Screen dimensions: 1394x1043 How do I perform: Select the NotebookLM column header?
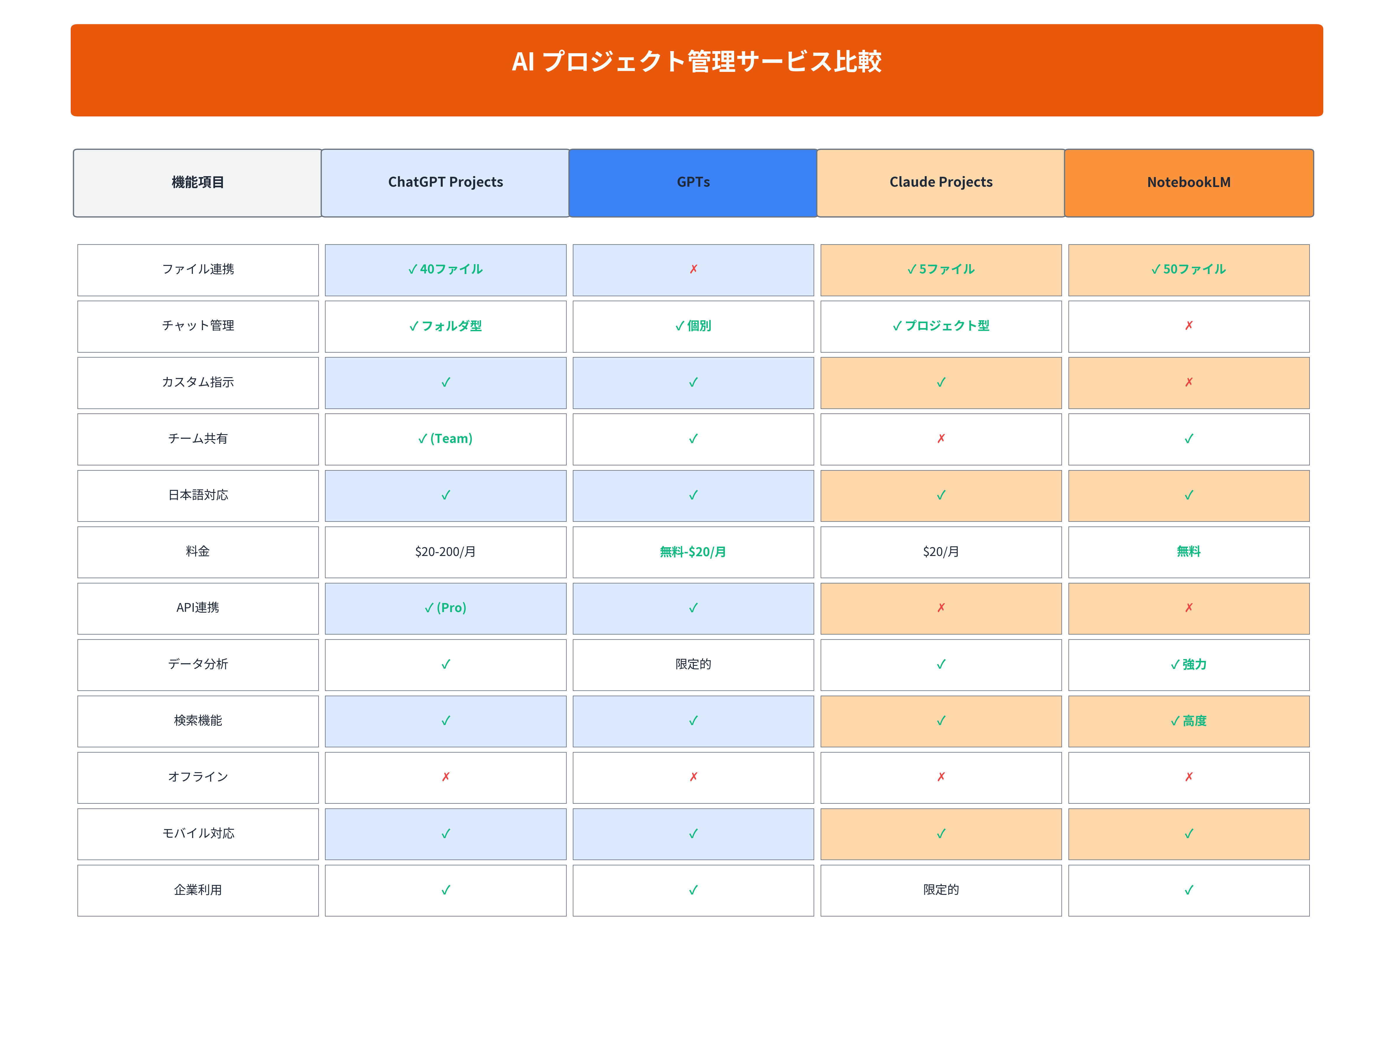point(1189,183)
